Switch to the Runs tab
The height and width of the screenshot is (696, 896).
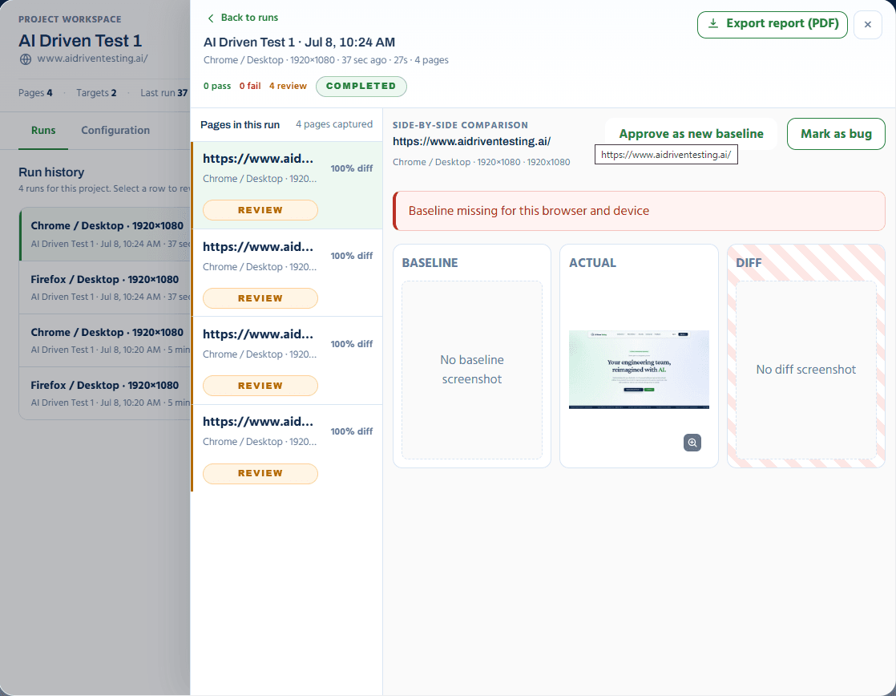click(43, 131)
